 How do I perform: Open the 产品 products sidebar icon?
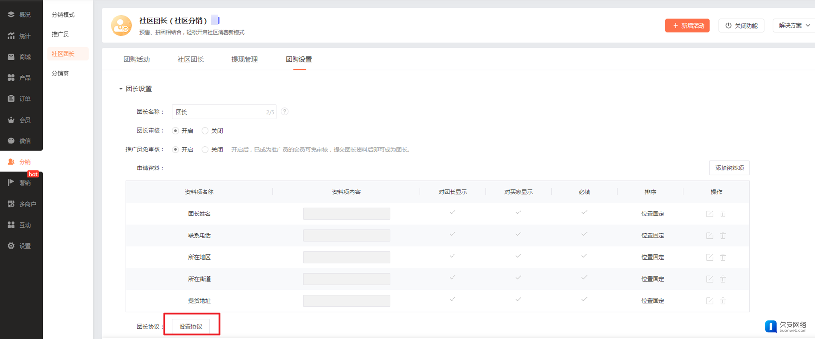11,78
